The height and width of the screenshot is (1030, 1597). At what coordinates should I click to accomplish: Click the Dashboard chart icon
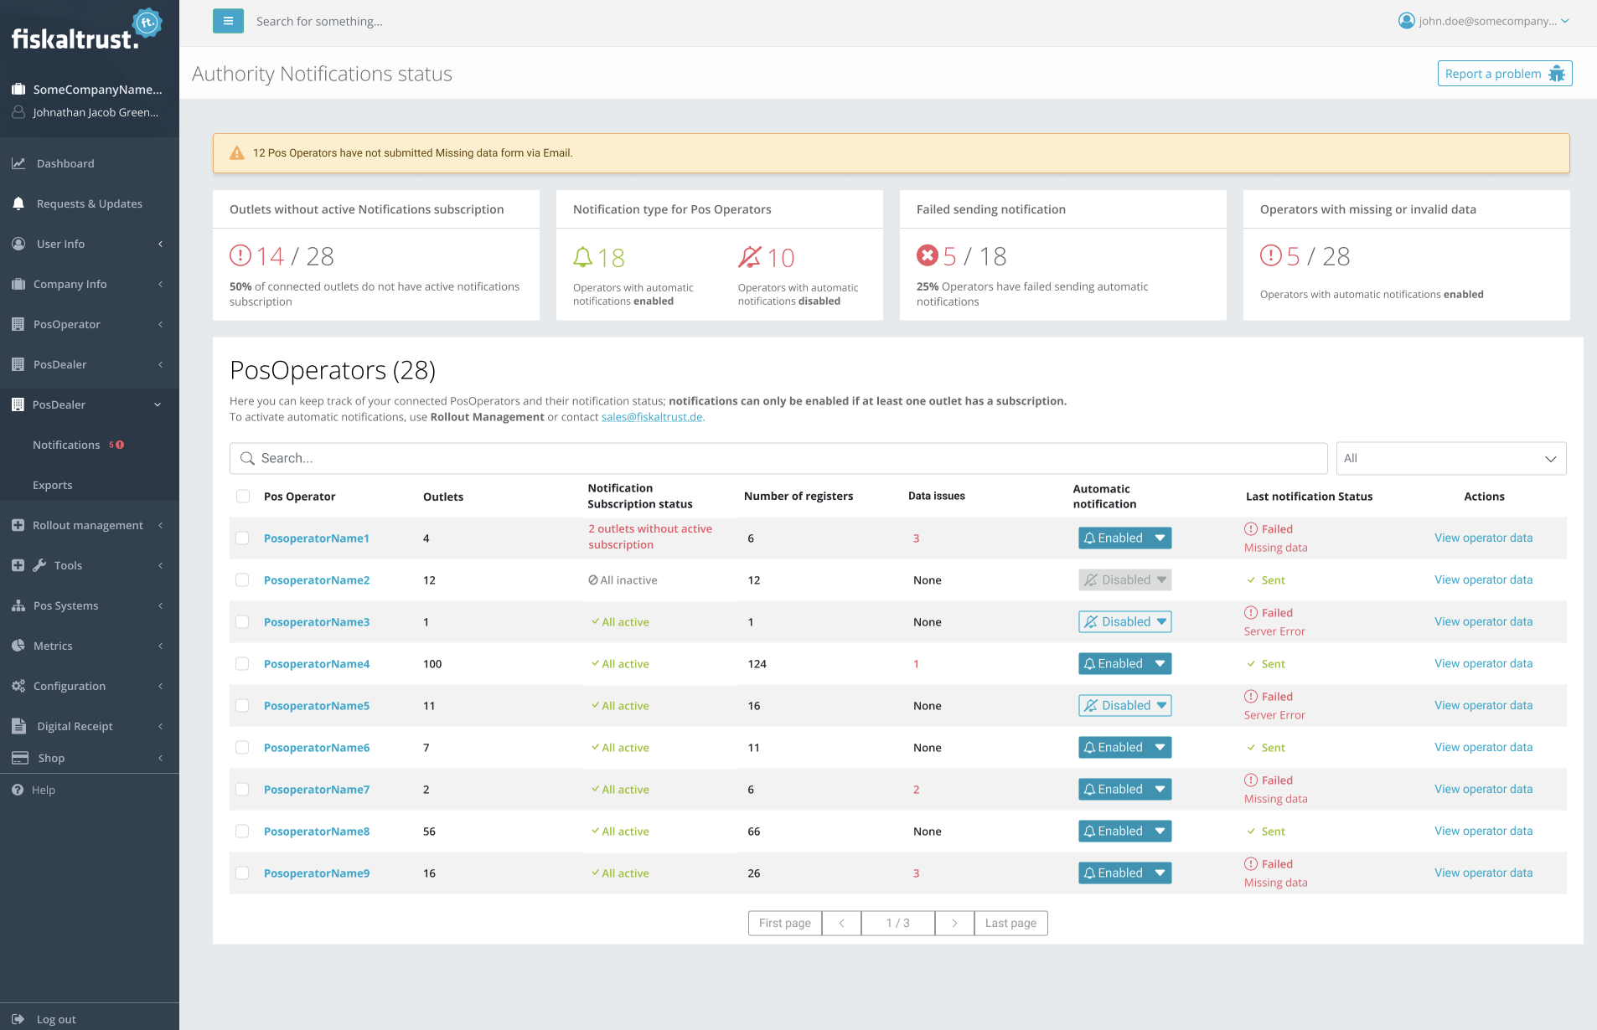click(18, 163)
